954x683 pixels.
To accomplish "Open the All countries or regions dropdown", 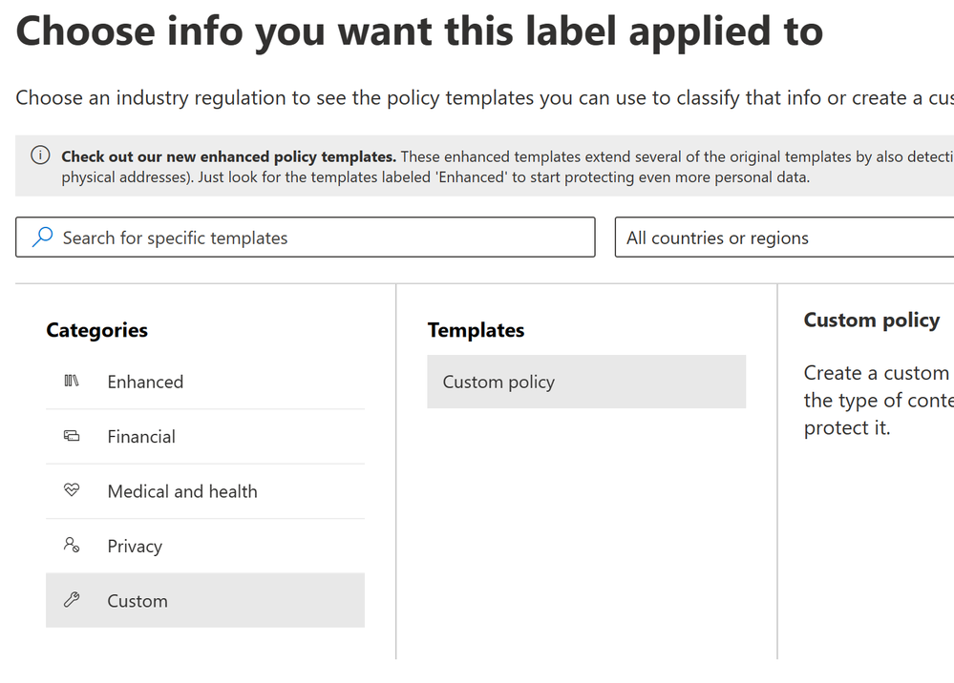I will coord(784,237).
